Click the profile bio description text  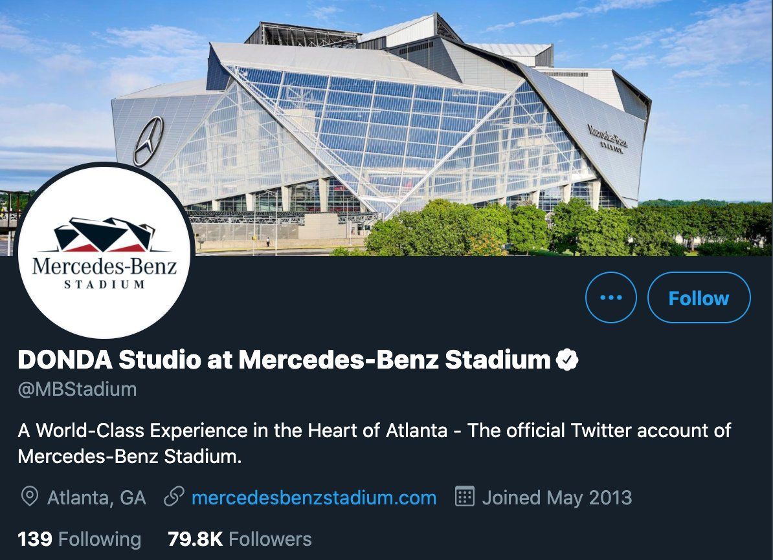click(374, 443)
